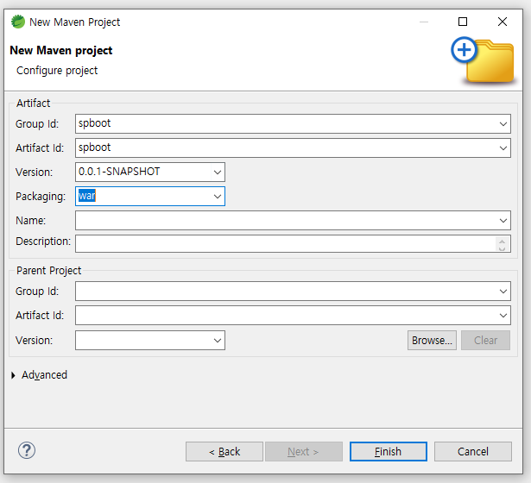Click the Back button

pos(224,452)
